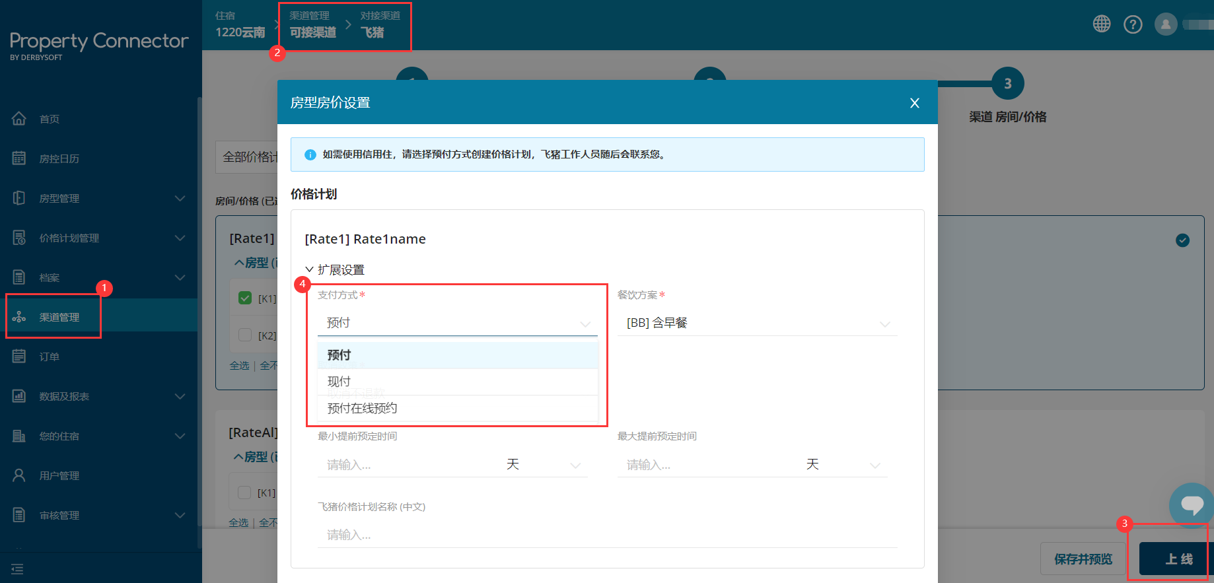The width and height of the screenshot is (1214, 583).
Task: Select 预付 option in dropdown list
Action: [x=458, y=355]
